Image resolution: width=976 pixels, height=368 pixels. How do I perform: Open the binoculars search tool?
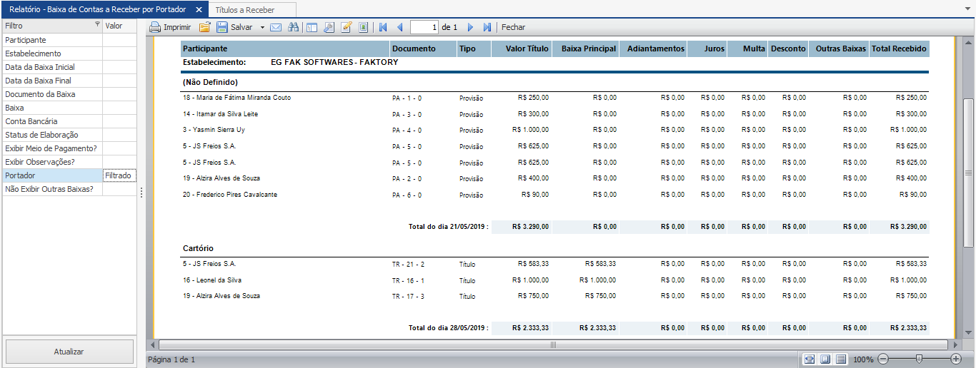pyautogui.click(x=294, y=27)
